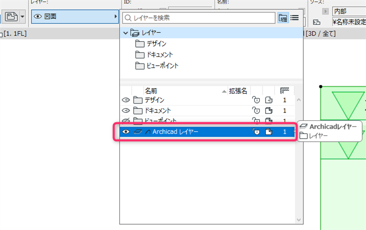
Task: Select the Archicad レイヤー row
Action: [x=207, y=132]
